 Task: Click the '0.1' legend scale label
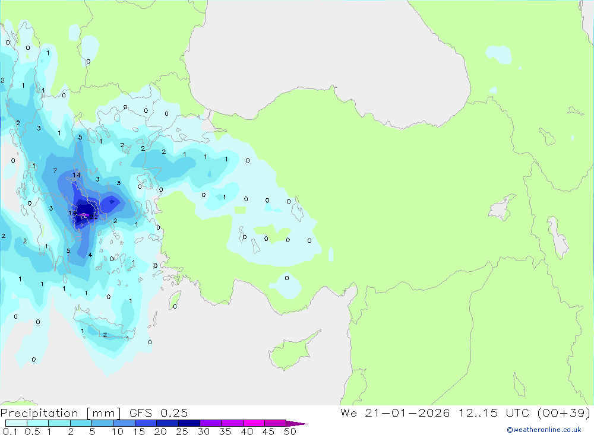click(10, 431)
